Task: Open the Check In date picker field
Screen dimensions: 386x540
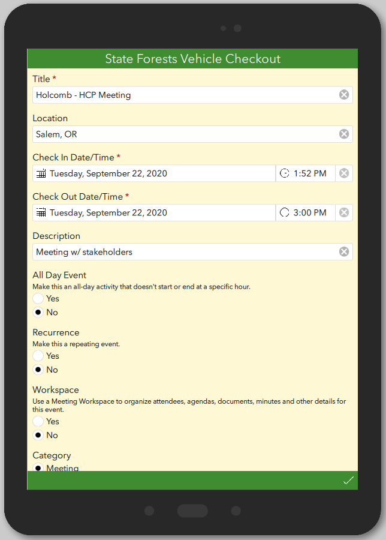Action: pos(154,173)
